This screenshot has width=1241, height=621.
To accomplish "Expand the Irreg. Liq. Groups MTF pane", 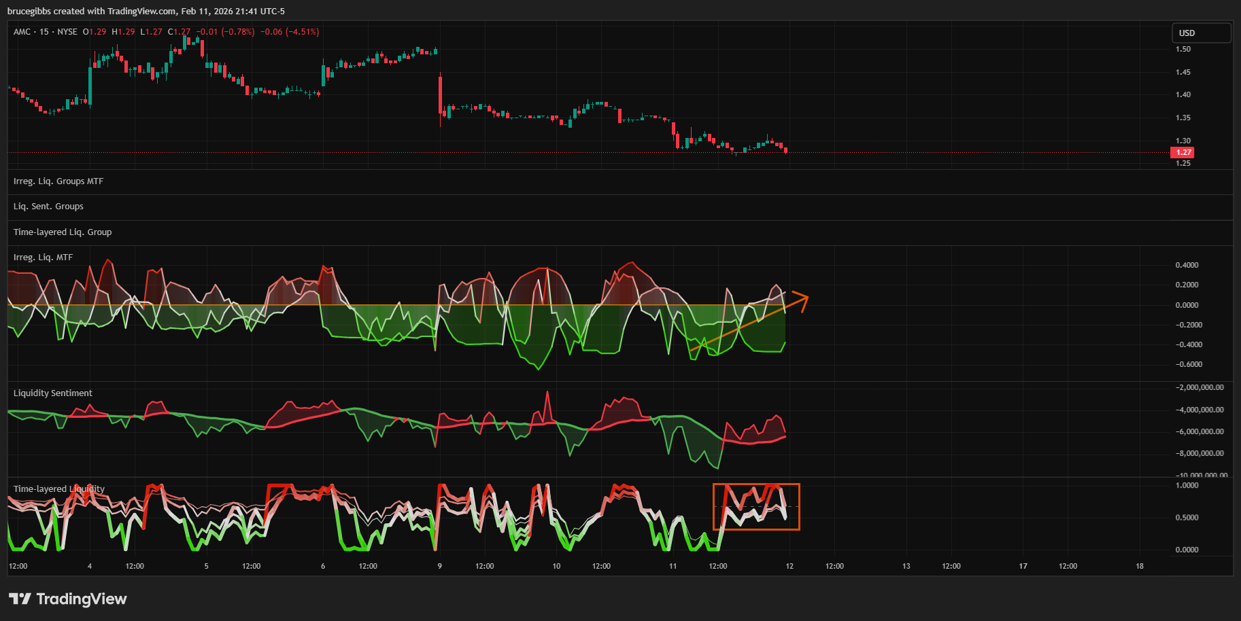I will coord(58,181).
